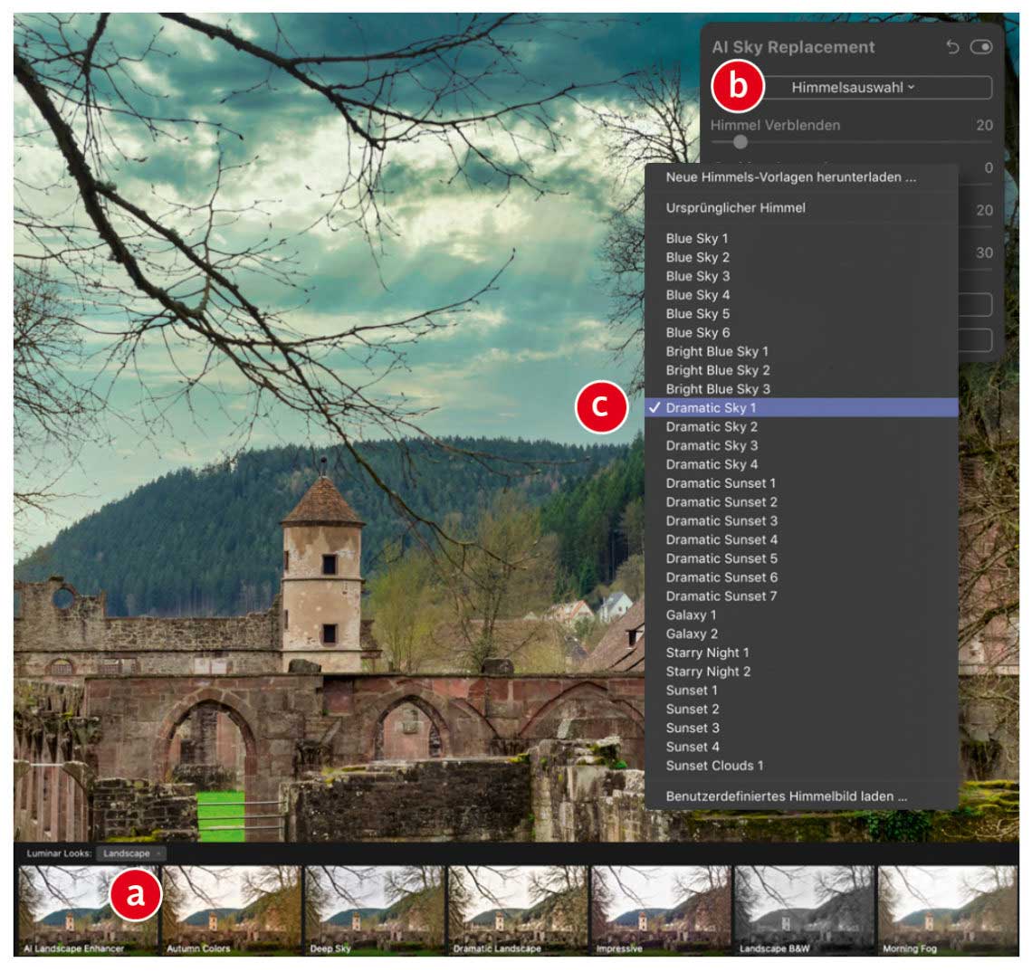Choose Neue Himmels-Vorlagen herunterladen menu entry

[x=790, y=177]
